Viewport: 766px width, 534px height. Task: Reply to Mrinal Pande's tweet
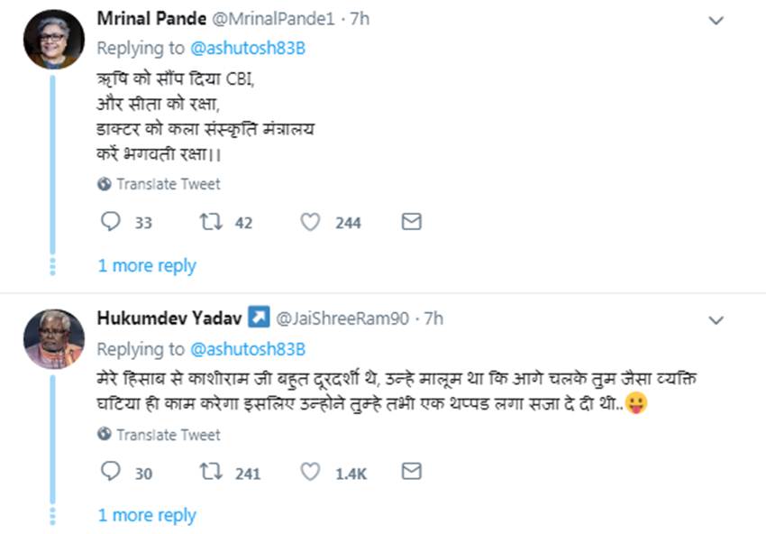(x=110, y=222)
